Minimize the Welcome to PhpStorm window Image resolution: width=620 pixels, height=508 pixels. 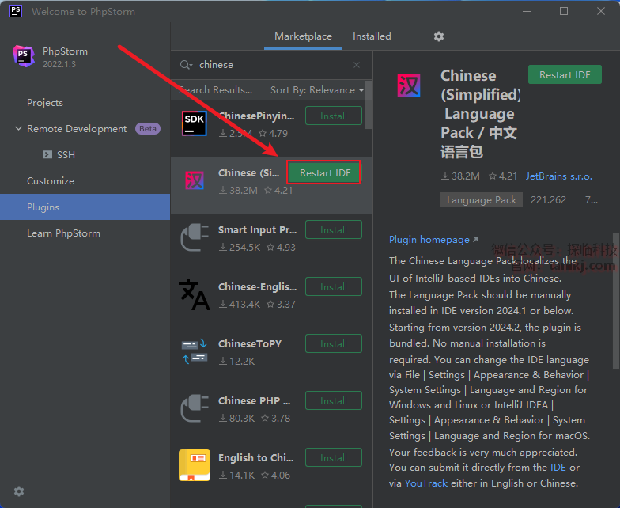(x=527, y=11)
